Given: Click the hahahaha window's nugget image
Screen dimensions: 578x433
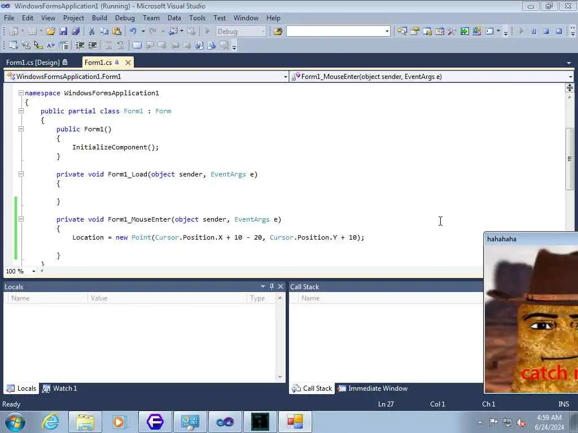Looking at the screenshot, I should coord(531,319).
